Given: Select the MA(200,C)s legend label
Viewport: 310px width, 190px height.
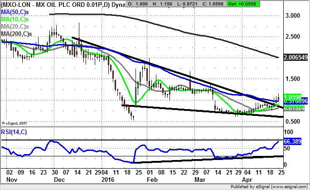Looking at the screenshot, I should (x=17, y=34).
